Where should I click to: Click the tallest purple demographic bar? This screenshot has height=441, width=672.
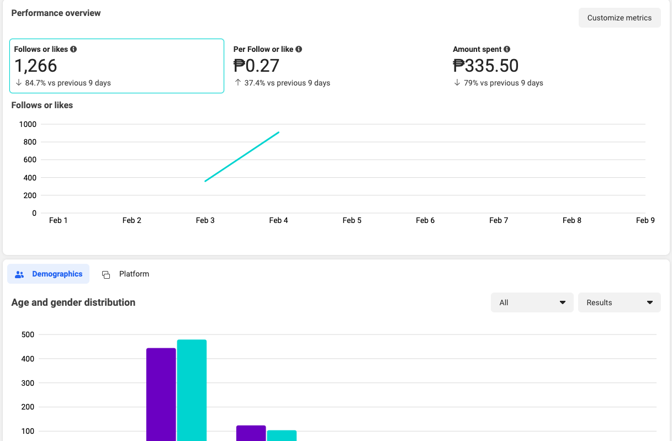click(x=161, y=395)
